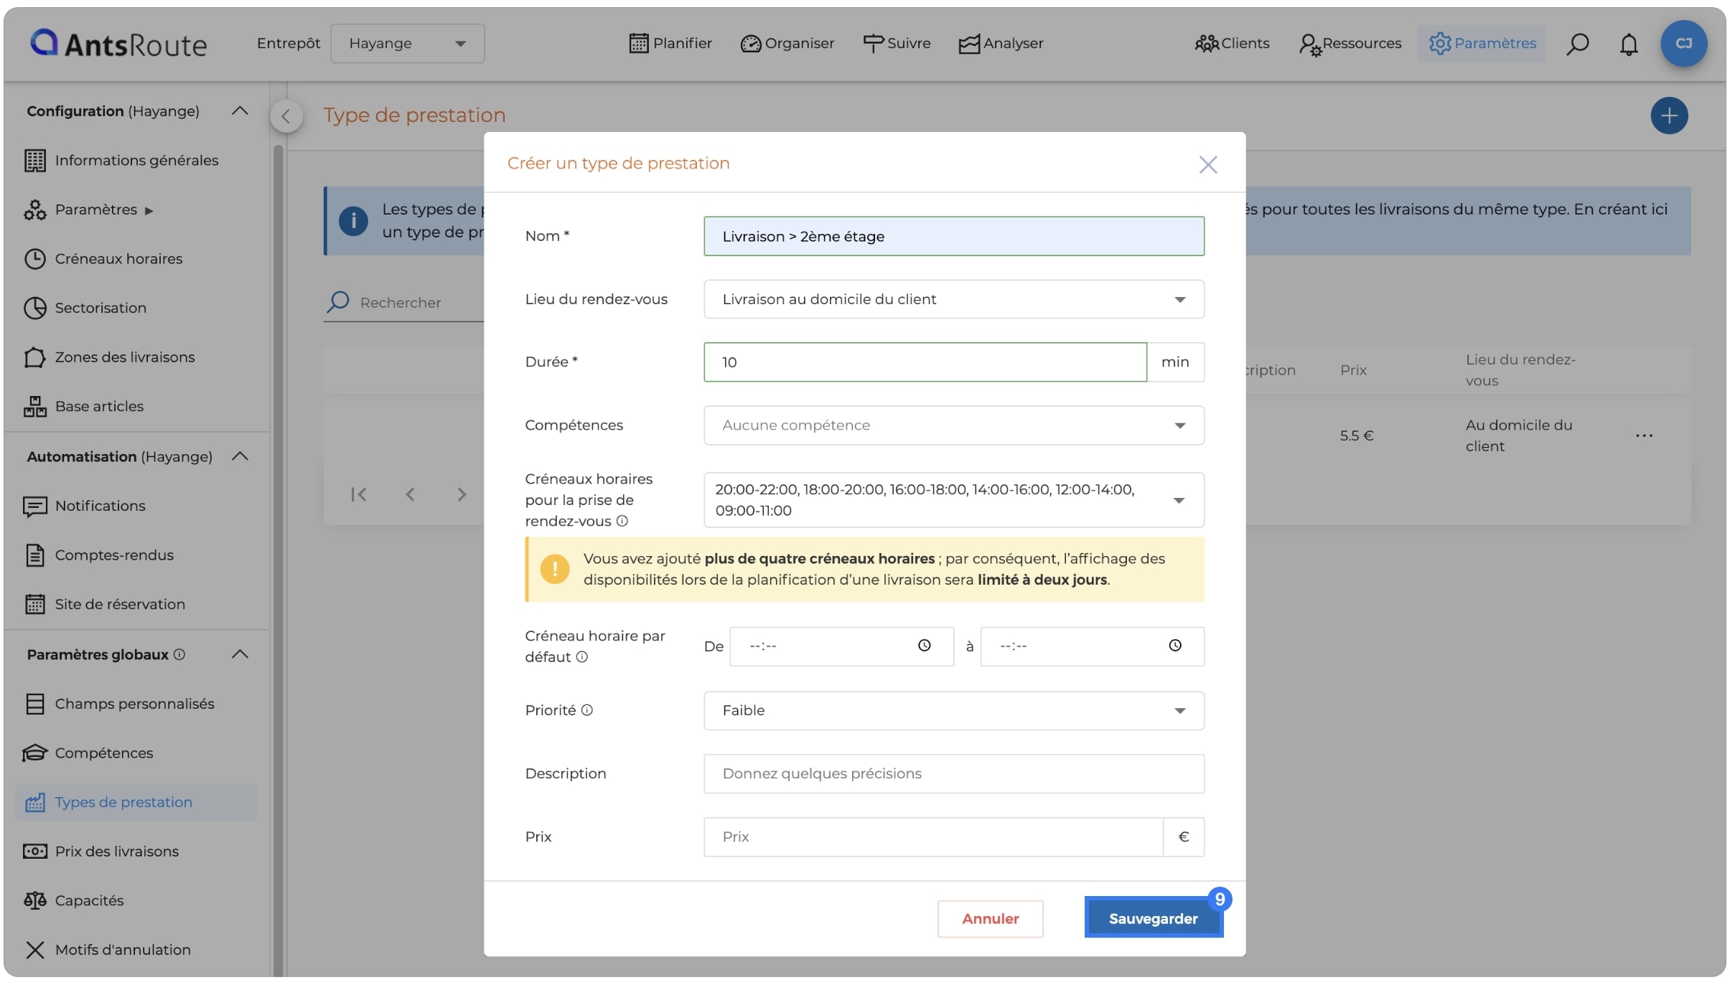Go to first page of the table
This screenshot has width=1730, height=985.
359,494
